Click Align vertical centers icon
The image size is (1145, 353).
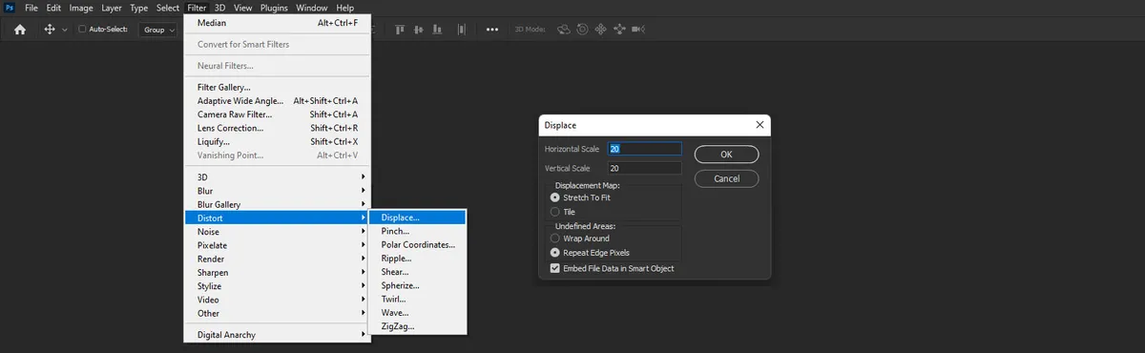pos(418,30)
